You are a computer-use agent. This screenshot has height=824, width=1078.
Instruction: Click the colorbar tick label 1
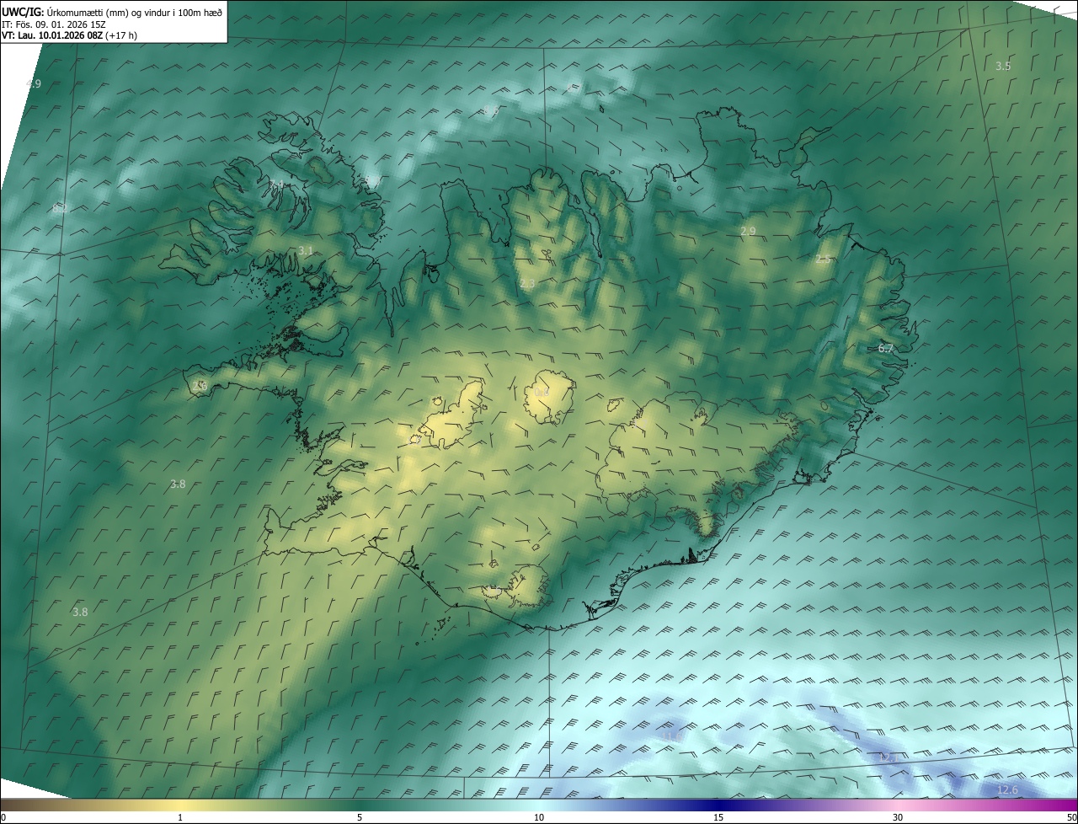(x=180, y=817)
